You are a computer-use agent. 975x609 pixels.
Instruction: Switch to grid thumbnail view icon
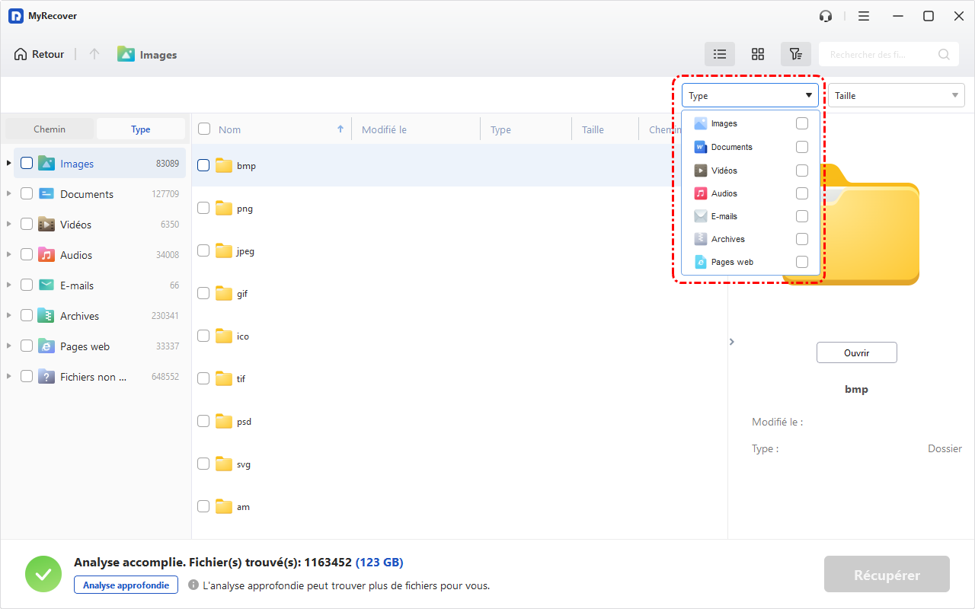click(x=758, y=54)
